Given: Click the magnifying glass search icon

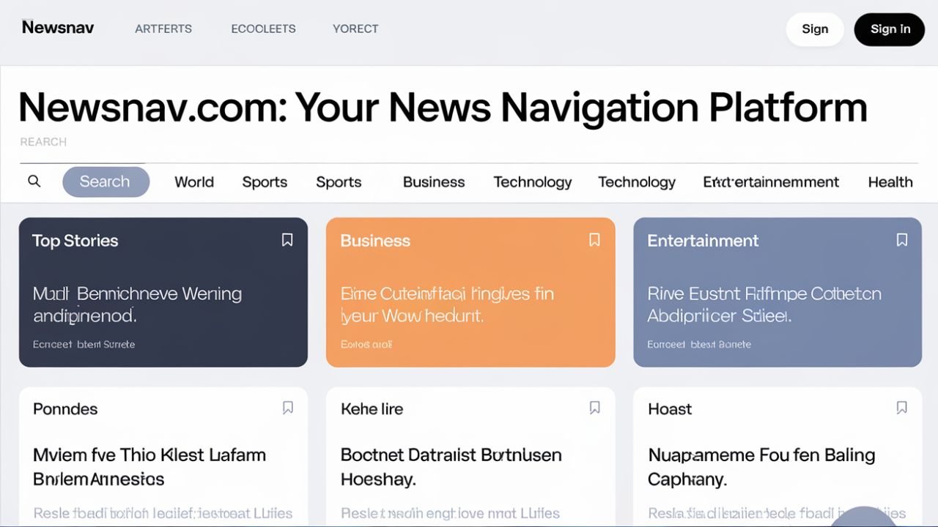Looking at the screenshot, I should coord(34,182).
